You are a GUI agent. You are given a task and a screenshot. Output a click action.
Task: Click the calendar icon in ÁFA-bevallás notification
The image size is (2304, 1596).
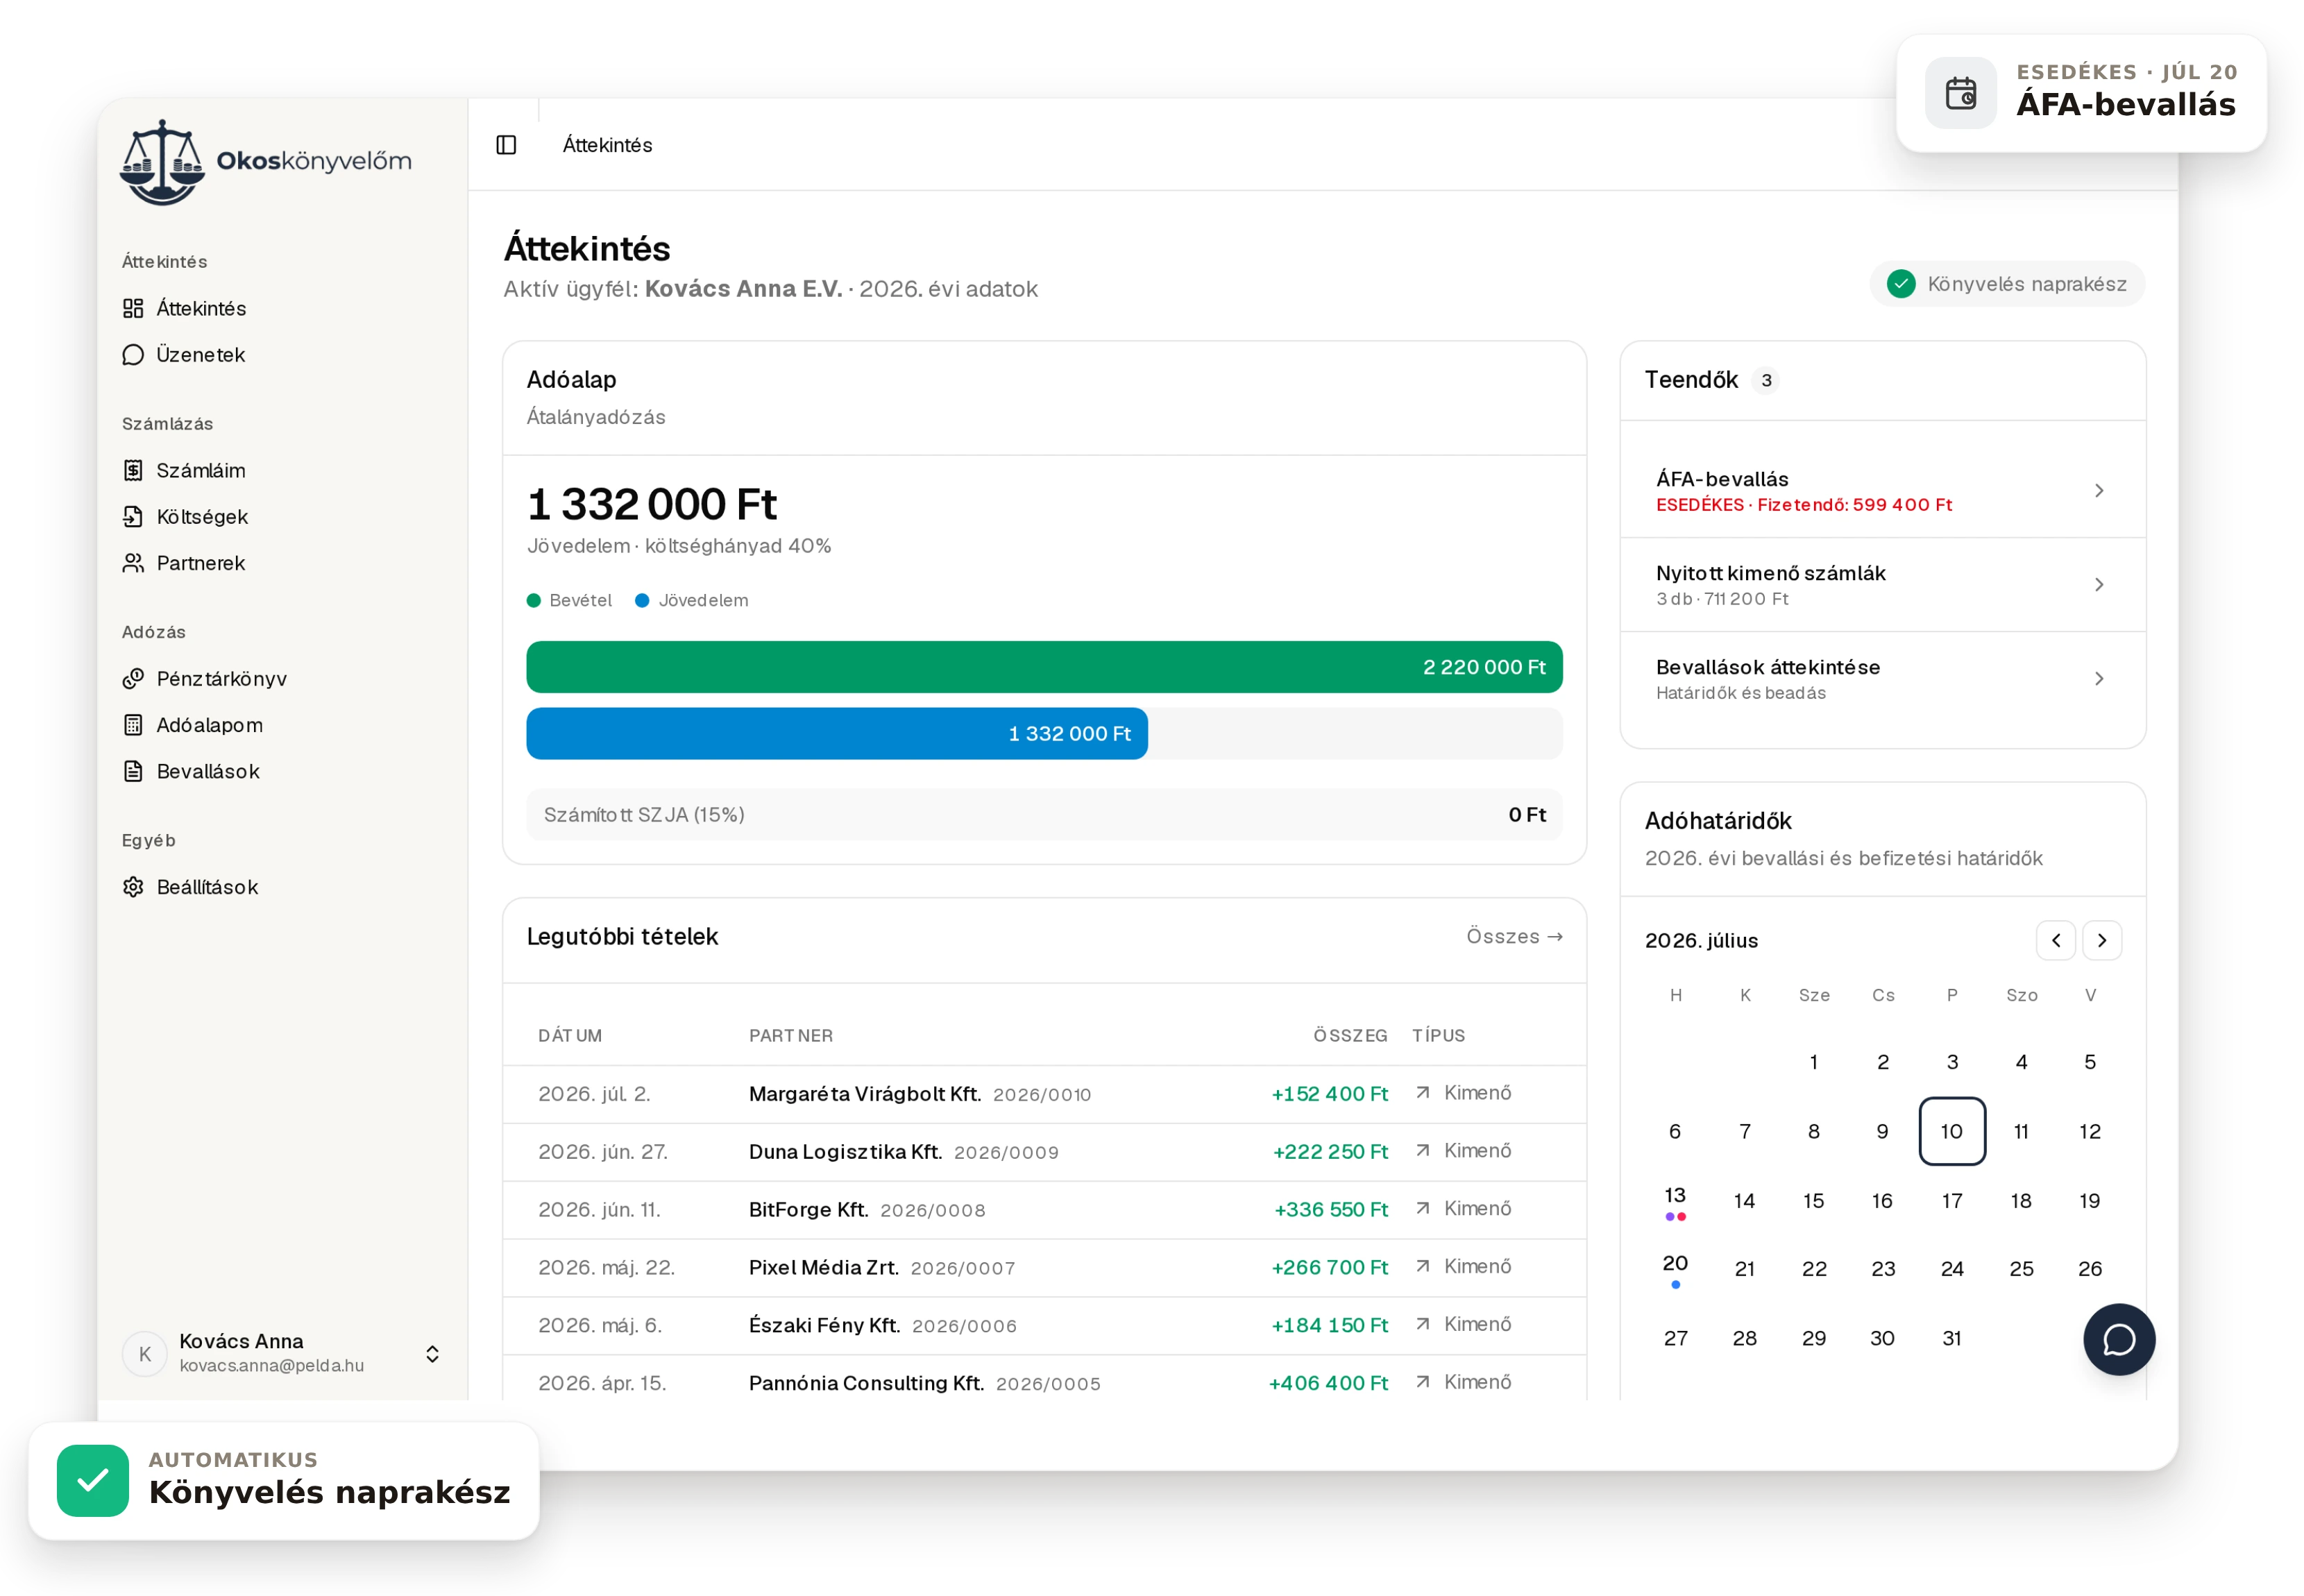tap(1961, 93)
